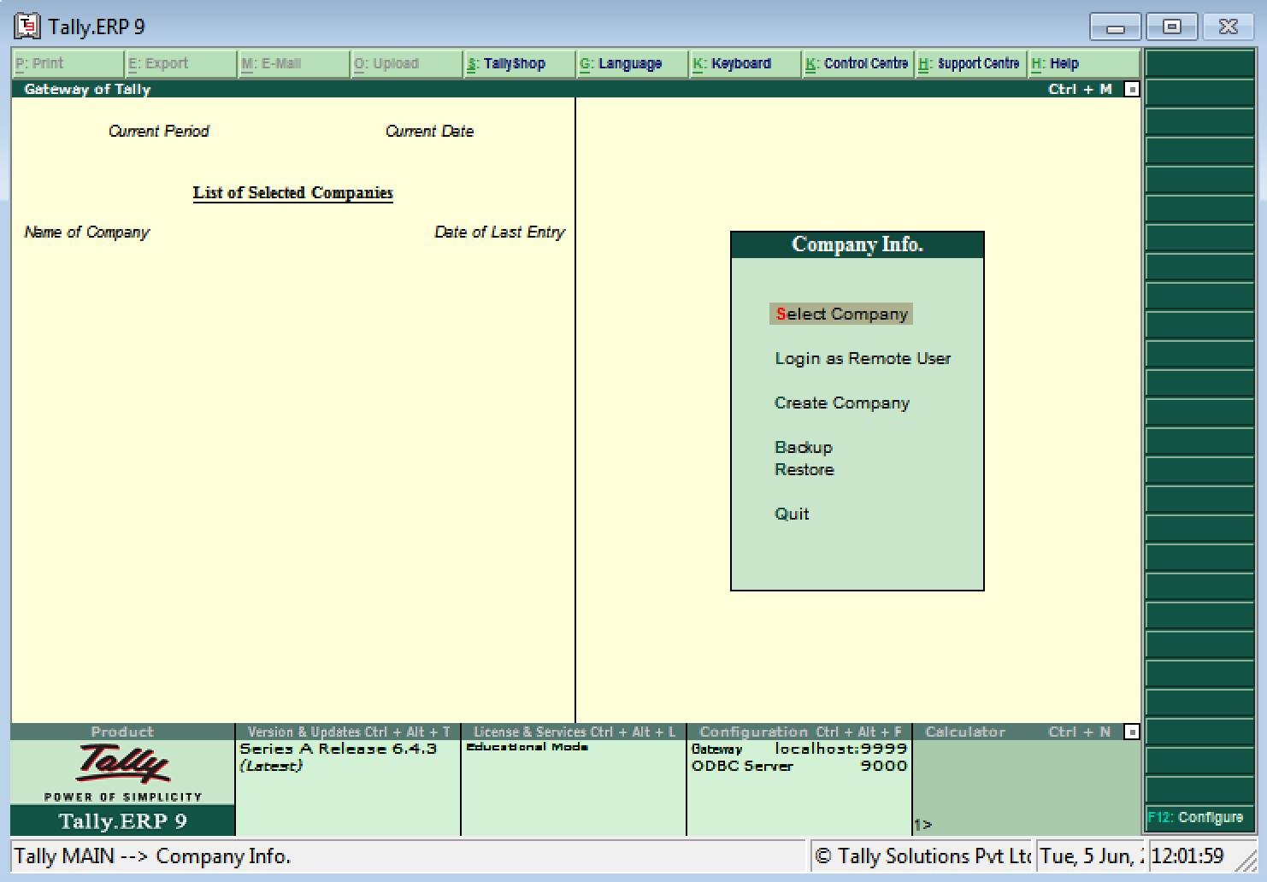The image size is (1267, 882).
Task: Collapse the Gateway of Tally panel via Ctrl+M square
Action: [1130, 88]
